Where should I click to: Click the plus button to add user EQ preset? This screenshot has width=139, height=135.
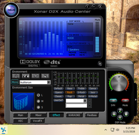click(90, 106)
